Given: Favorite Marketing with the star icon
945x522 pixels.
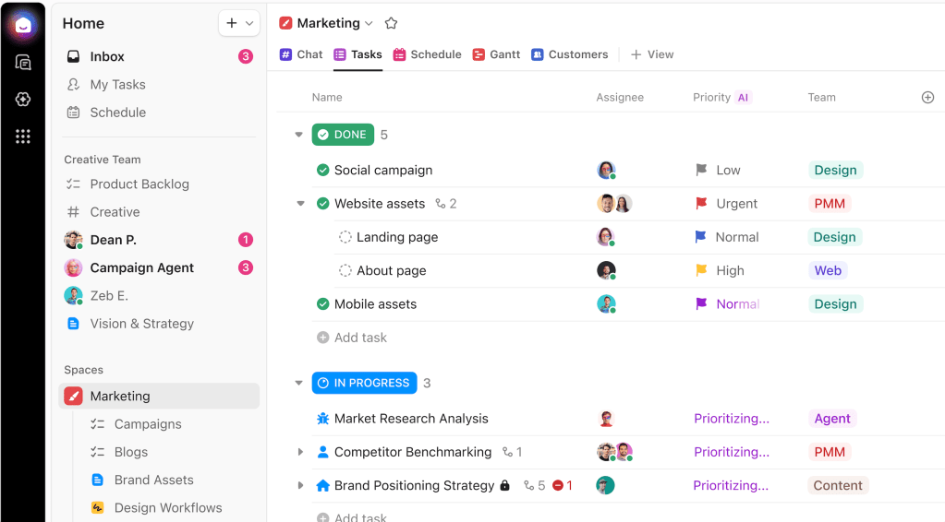Looking at the screenshot, I should coord(391,23).
